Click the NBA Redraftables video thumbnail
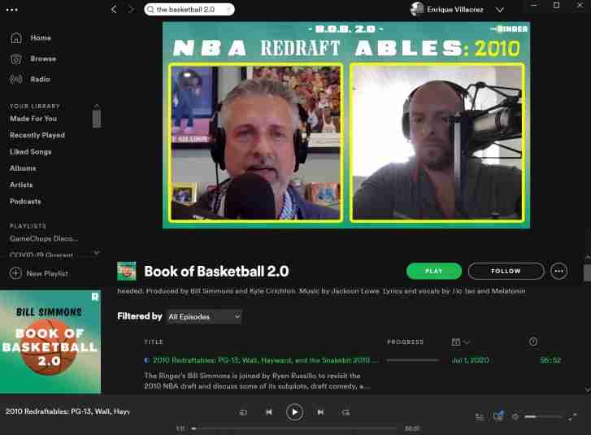This screenshot has width=591, height=435. [346, 125]
